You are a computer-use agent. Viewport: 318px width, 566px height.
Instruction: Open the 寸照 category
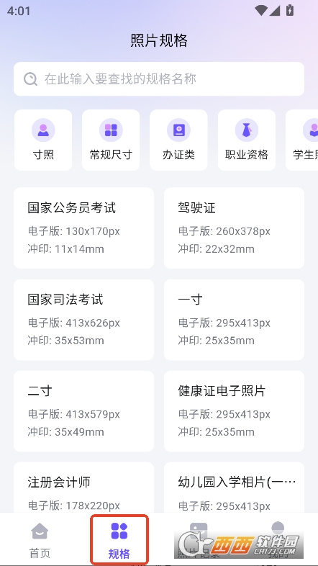pyautogui.click(x=43, y=140)
